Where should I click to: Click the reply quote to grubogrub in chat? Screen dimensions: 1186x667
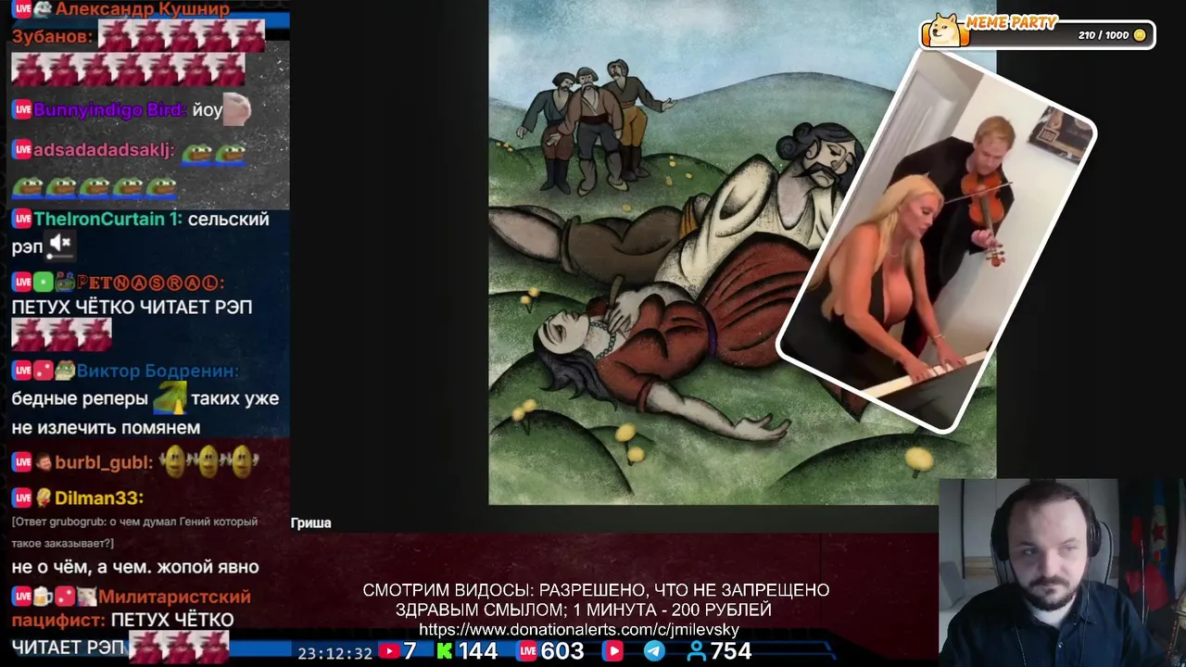point(134,532)
